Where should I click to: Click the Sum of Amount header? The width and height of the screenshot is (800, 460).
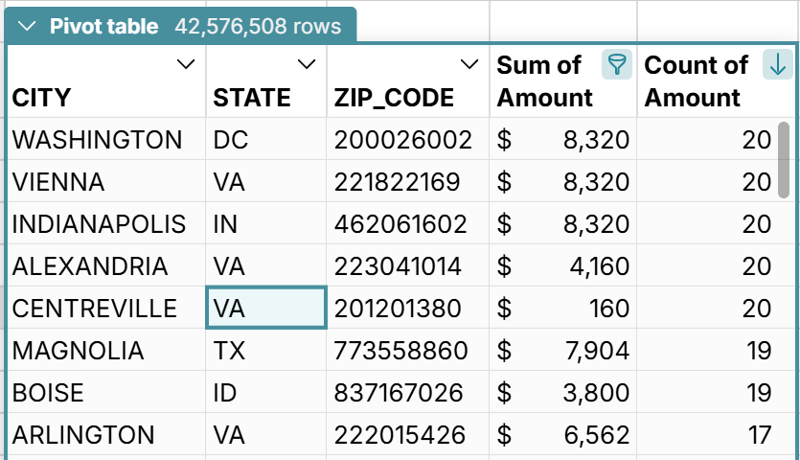(544, 81)
